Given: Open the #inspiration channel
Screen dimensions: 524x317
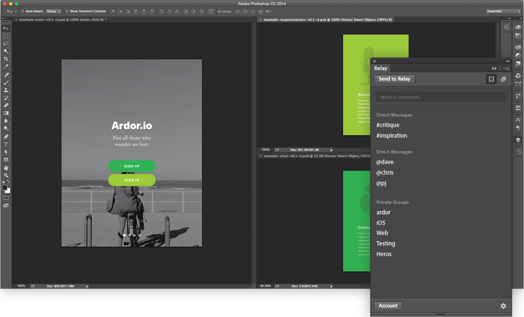Looking at the screenshot, I should (391, 135).
